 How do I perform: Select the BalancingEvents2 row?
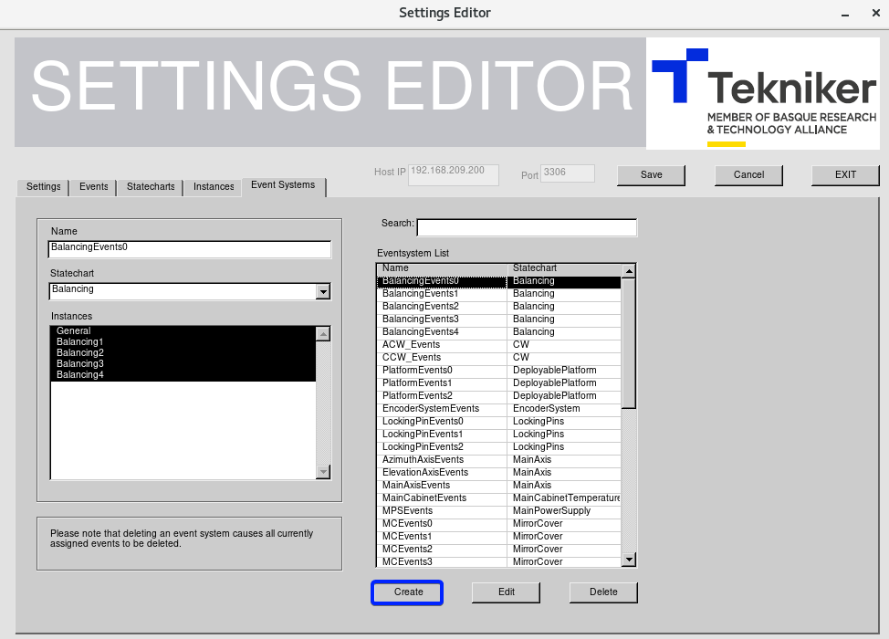(x=499, y=307)
